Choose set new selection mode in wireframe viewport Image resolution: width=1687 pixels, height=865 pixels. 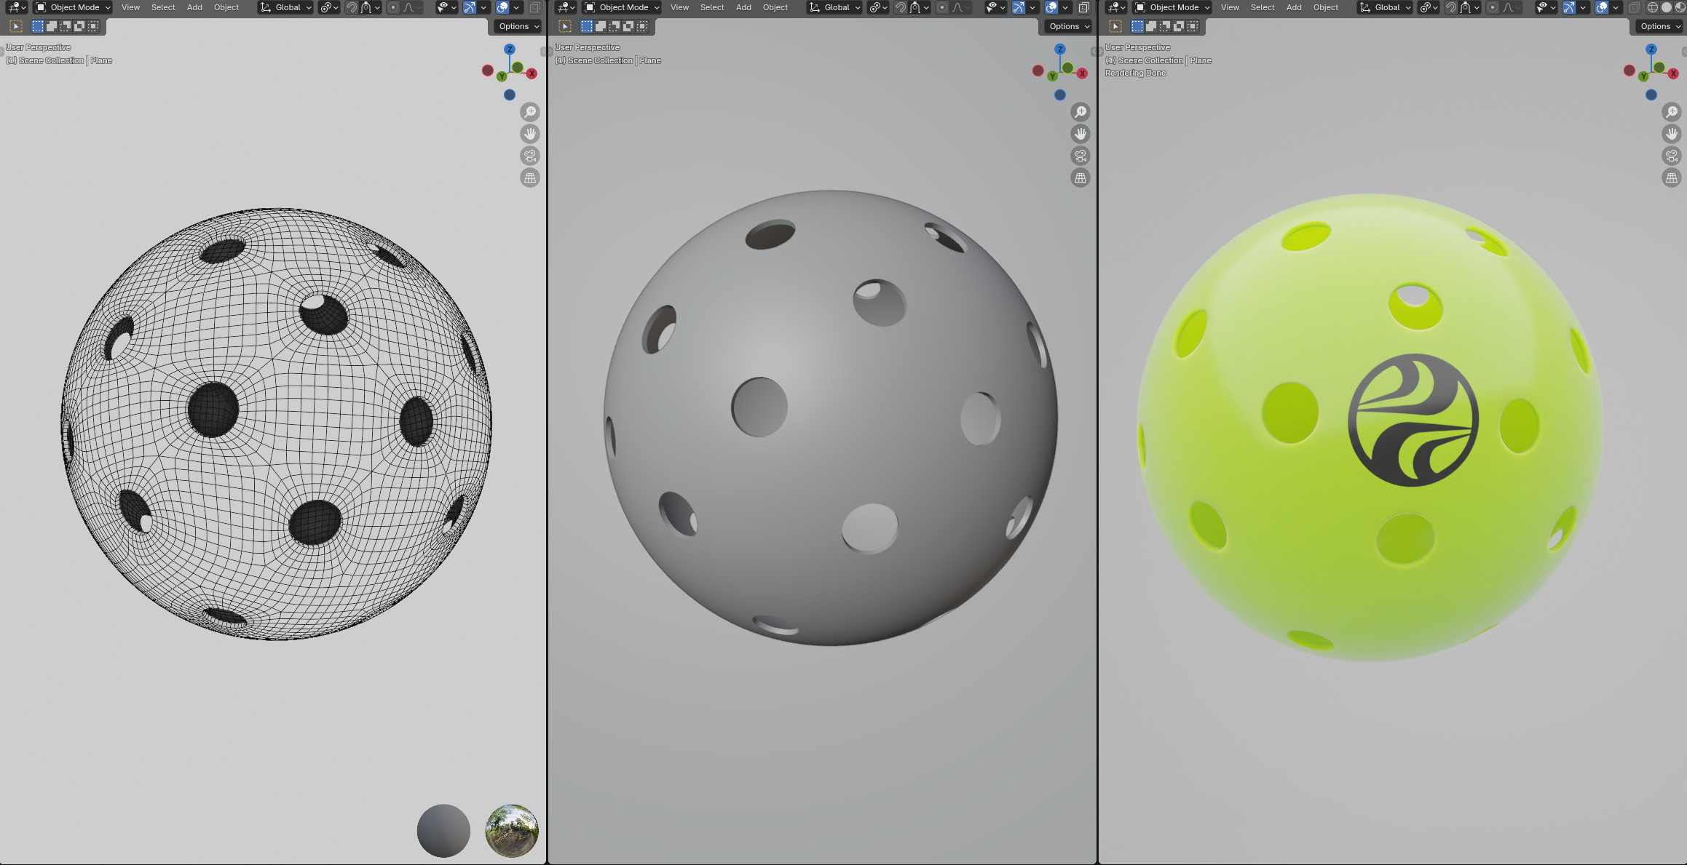[x=38, y=26]
